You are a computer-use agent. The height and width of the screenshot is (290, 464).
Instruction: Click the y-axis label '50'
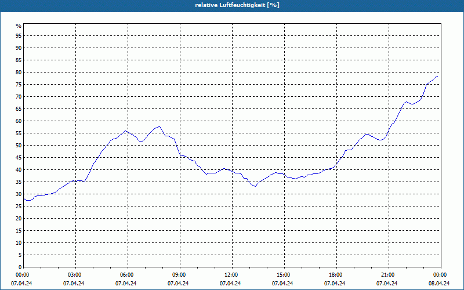point(19,146)
